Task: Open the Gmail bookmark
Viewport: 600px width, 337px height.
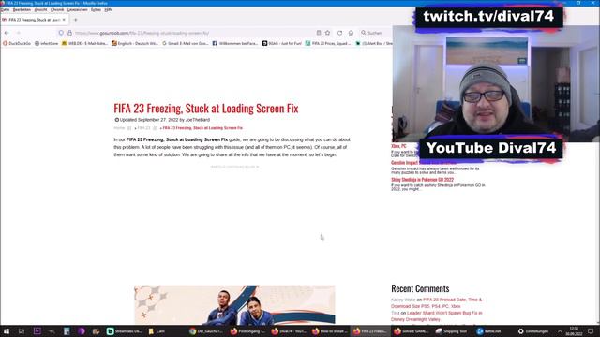Action: (186, 44)
